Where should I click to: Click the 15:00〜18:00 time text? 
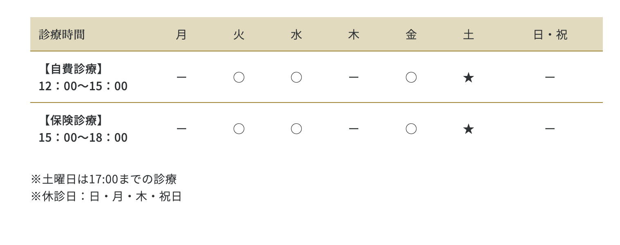(83, 138)
